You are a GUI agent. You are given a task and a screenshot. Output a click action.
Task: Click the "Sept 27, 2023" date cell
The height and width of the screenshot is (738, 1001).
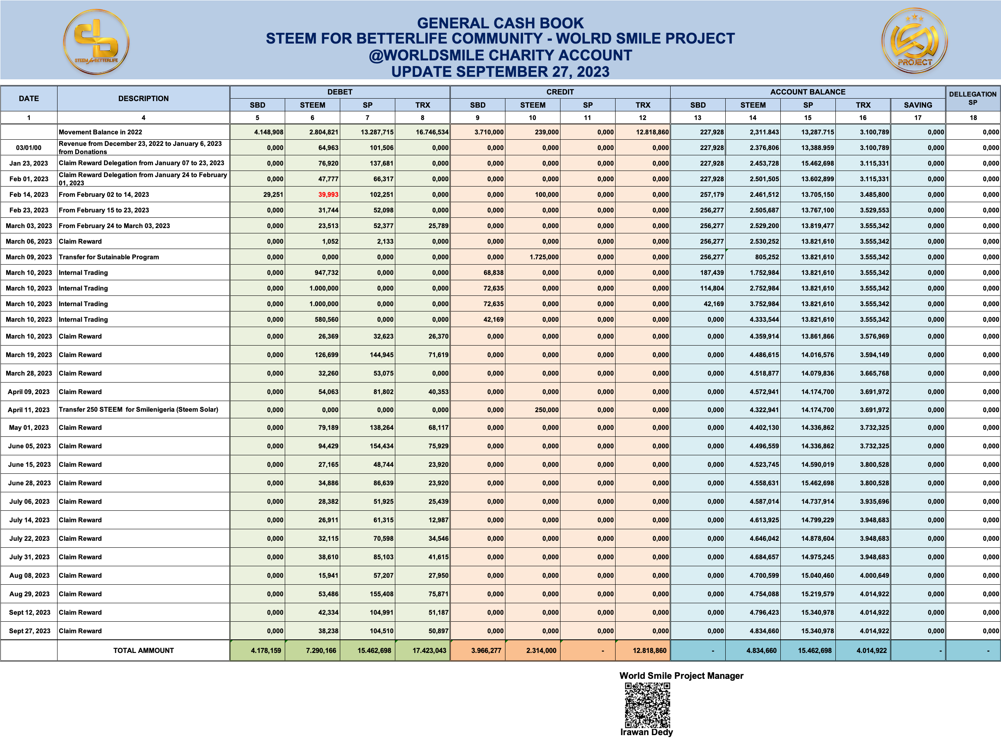coord(29,631)
